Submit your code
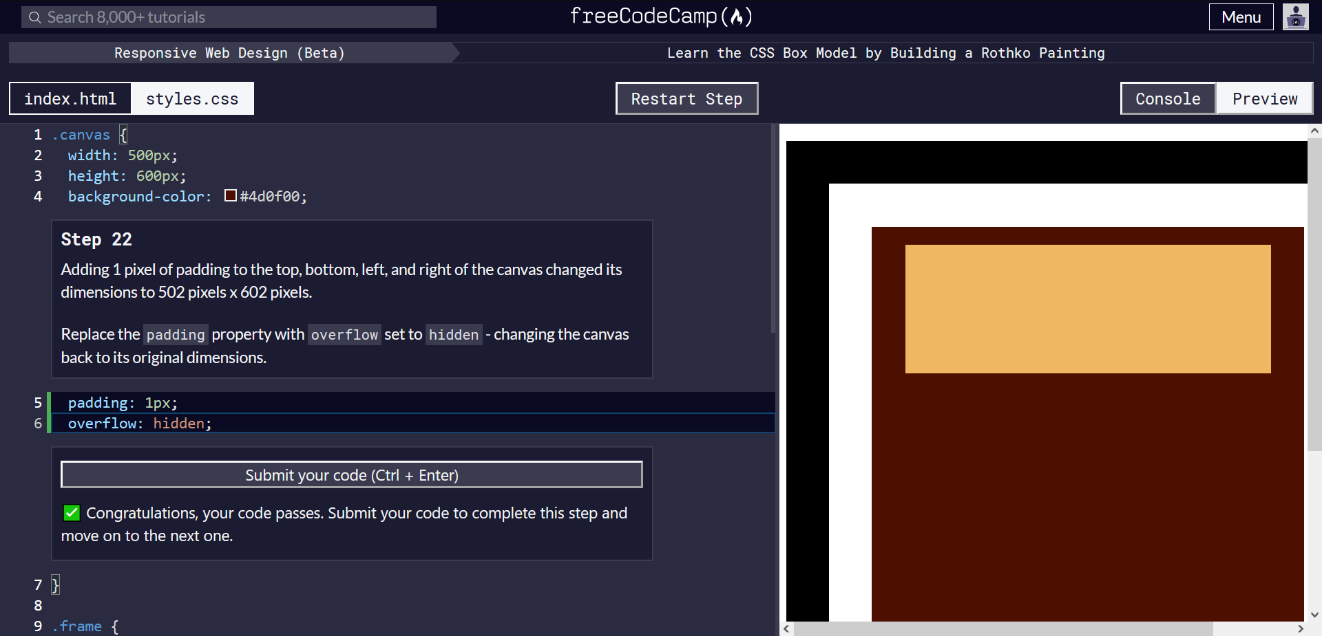1322x636 pixels. 351,474
